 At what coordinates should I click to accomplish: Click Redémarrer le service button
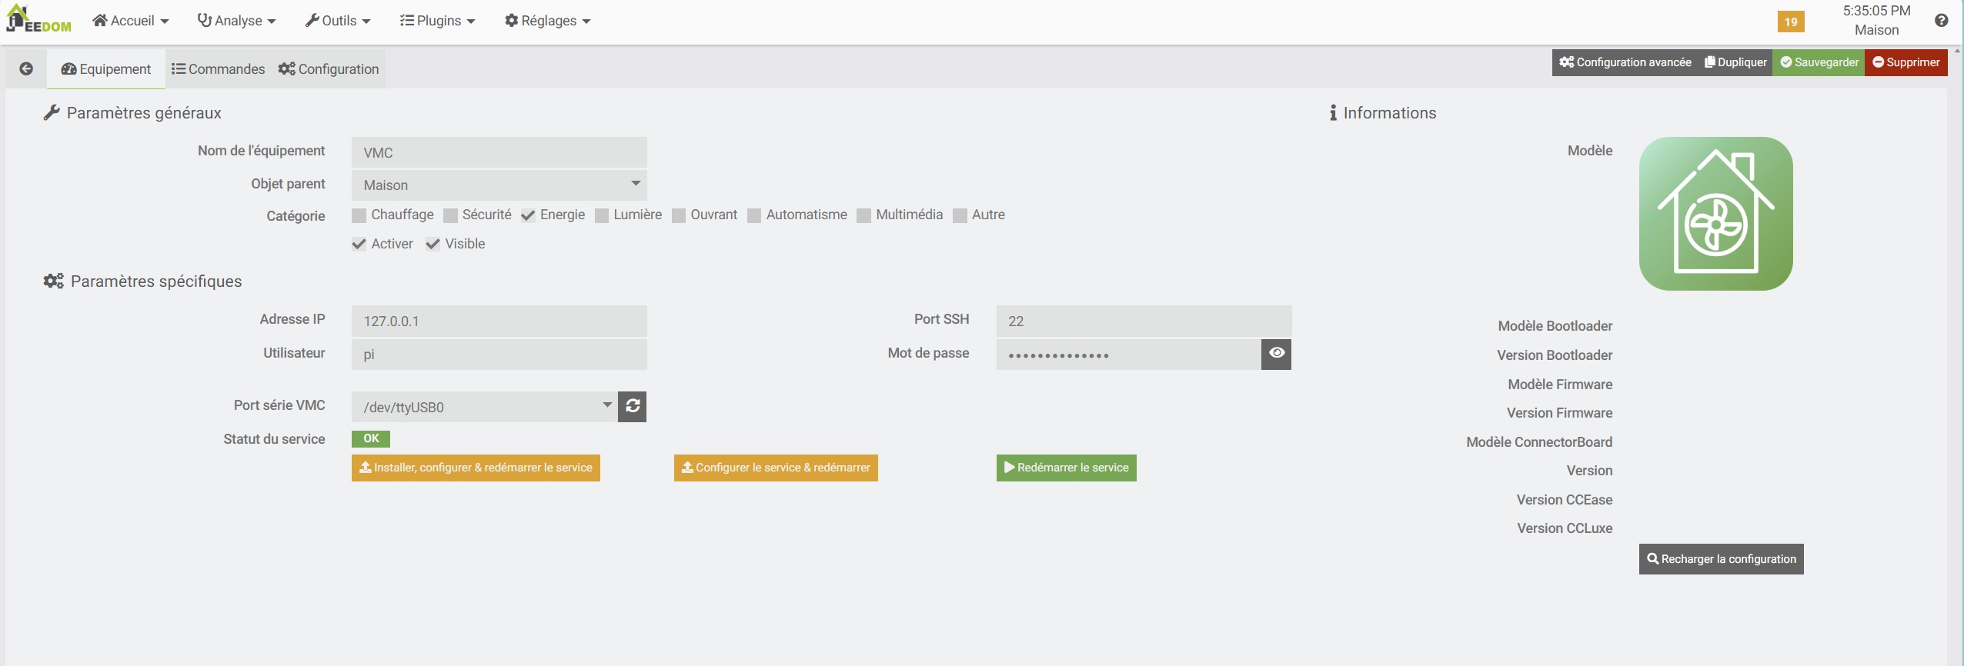[x=1066, y=468]
